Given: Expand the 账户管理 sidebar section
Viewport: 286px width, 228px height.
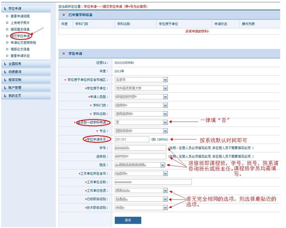Looking at the screenshot, I should tap(26, 88).
